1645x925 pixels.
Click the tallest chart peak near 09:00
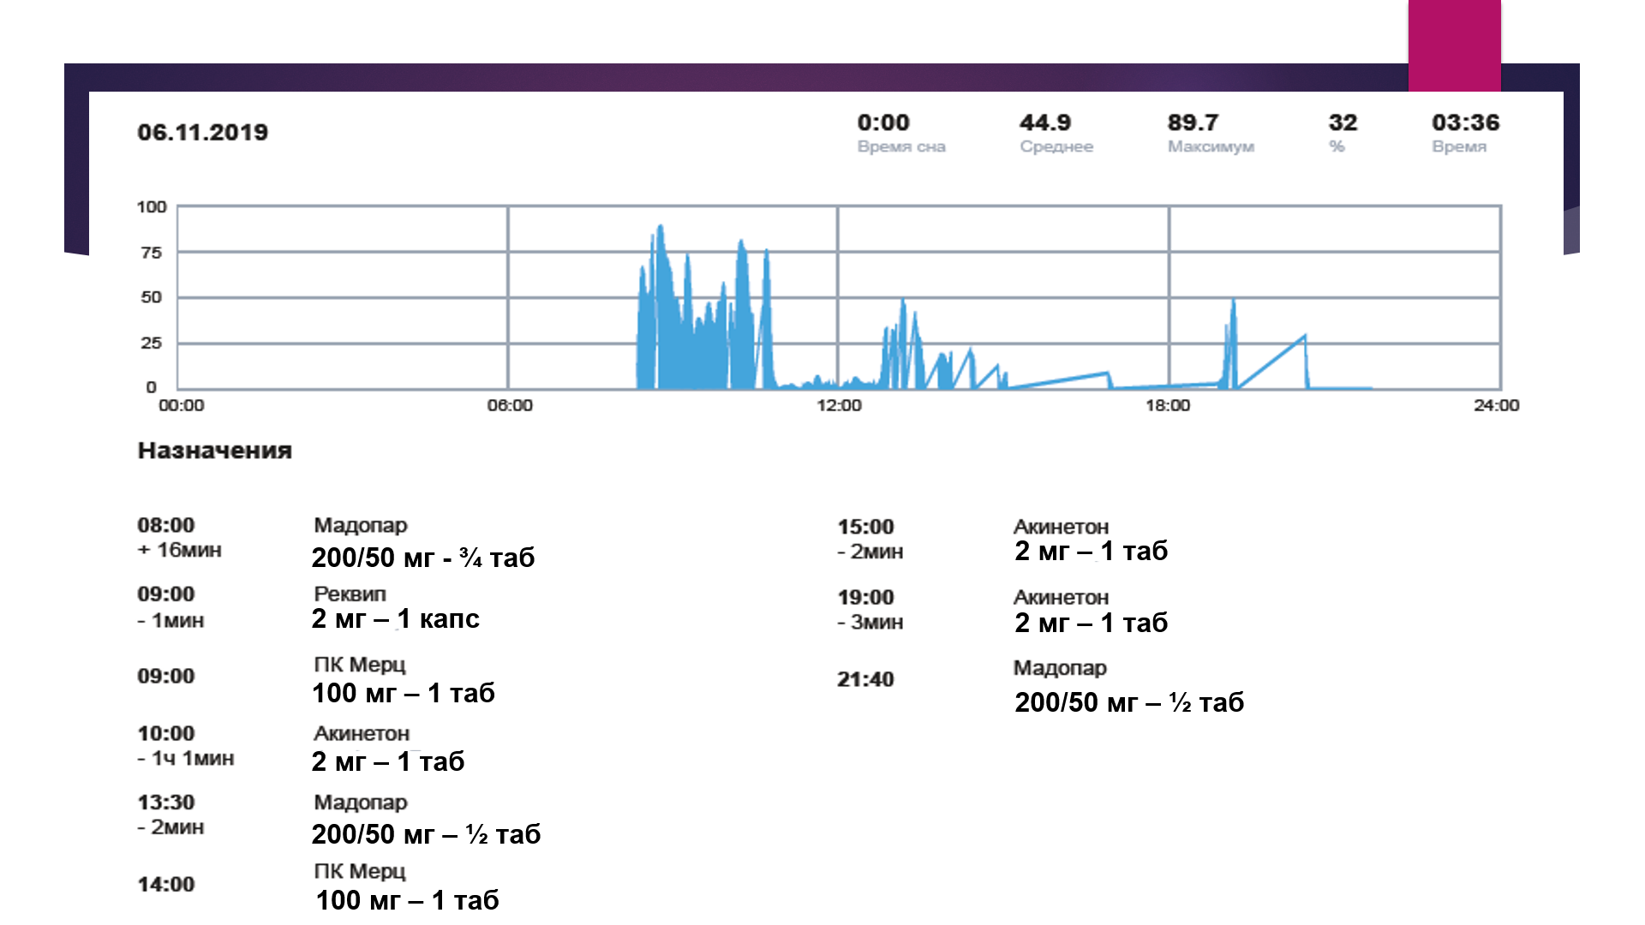660,230
